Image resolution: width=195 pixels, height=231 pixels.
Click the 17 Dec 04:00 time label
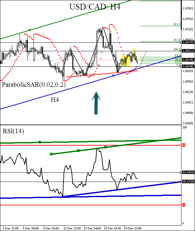[x=92, y=228]
